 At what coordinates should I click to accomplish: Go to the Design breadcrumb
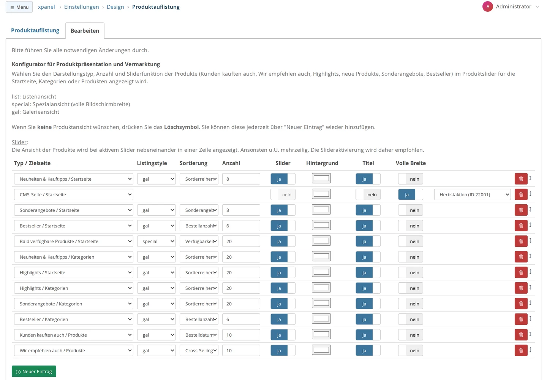coord(115,7)
